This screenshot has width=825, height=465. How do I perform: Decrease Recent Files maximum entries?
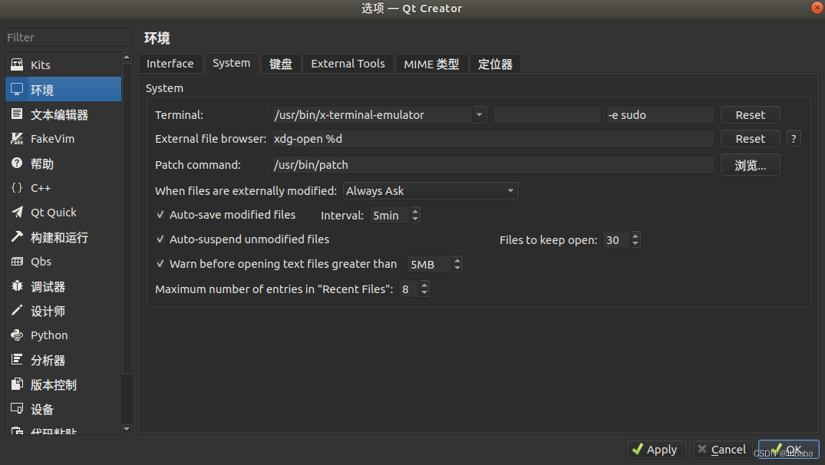[424, 292]
